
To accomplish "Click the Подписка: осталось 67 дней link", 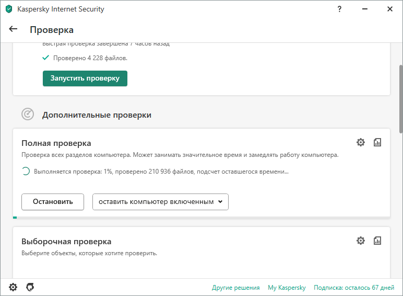I will click(354, 288).
